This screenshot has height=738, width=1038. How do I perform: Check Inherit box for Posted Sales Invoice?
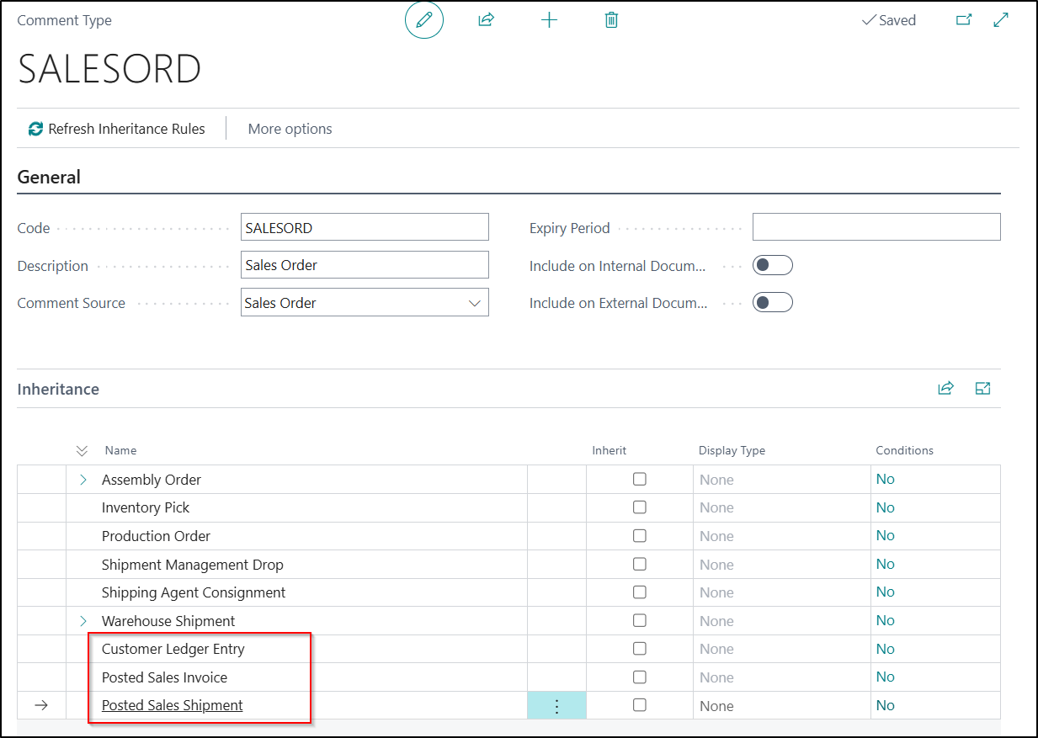pyautogui.click(x=640, y=677)
